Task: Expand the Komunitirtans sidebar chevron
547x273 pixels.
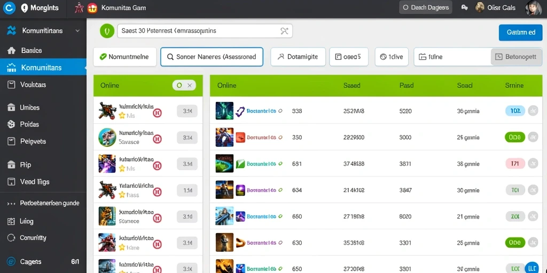Action: pyautogui.click(x=77, y=30)
